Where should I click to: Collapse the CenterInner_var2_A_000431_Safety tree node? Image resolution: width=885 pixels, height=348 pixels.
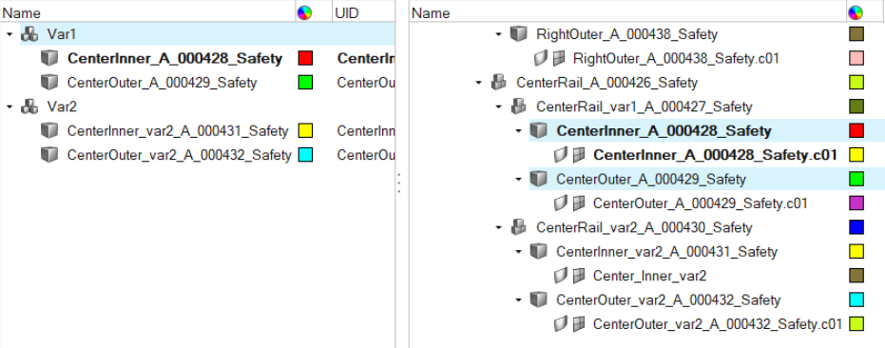tap(519, 252)
